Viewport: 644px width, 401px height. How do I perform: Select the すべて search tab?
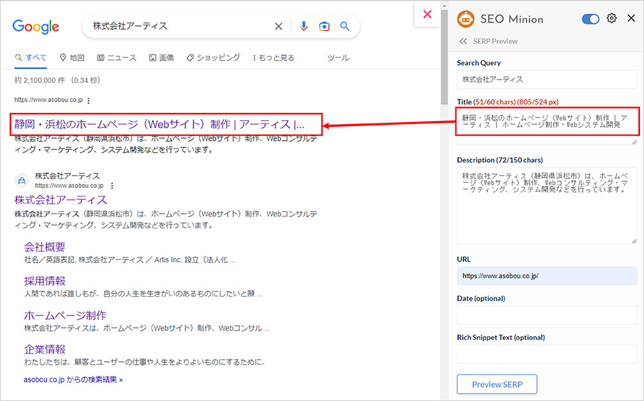[x=31, y=58]
